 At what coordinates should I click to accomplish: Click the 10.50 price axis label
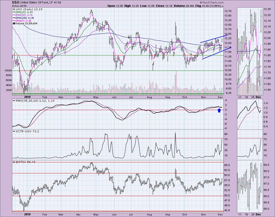coord(228,70)
